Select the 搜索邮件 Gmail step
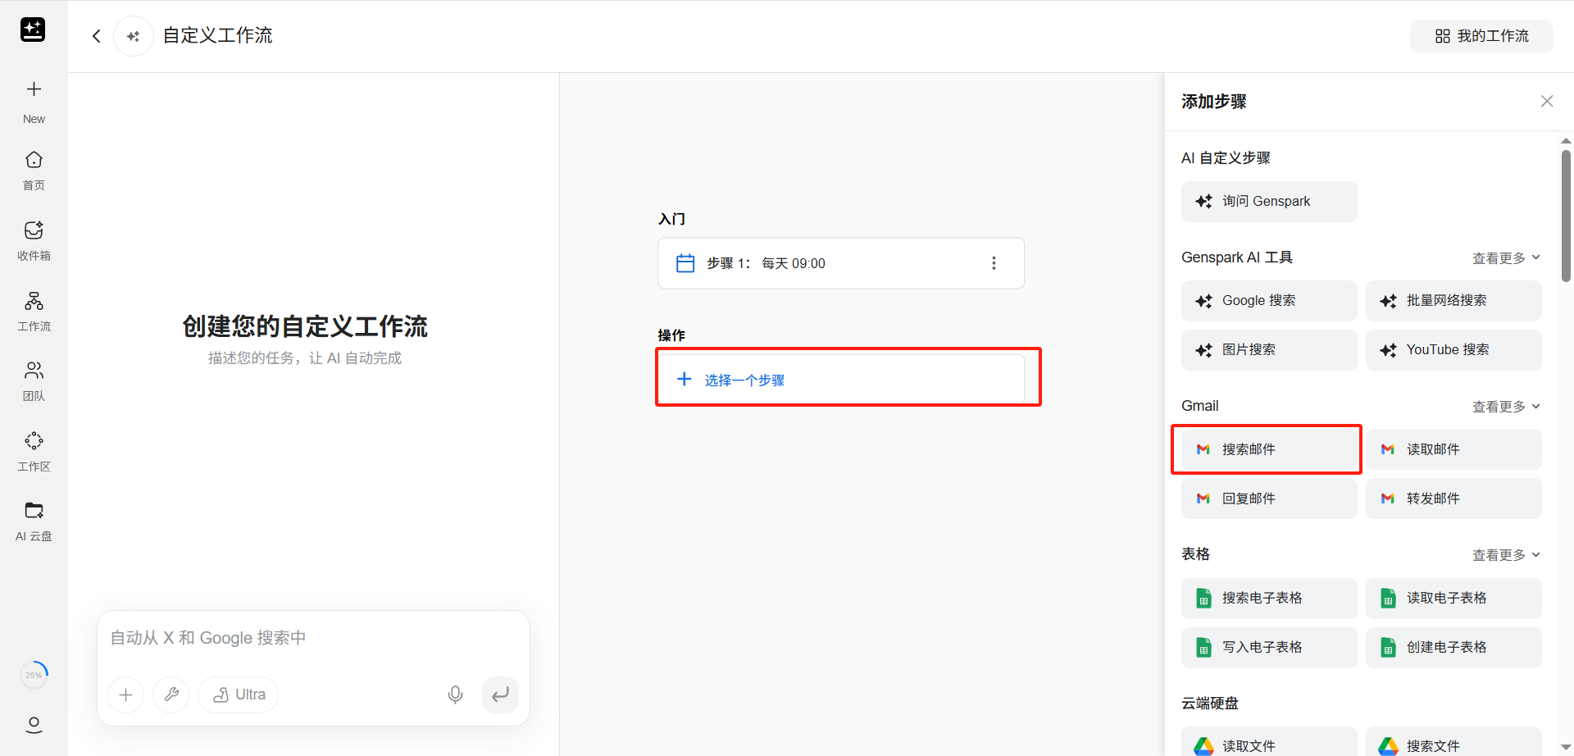 [x=1267, y=449]
